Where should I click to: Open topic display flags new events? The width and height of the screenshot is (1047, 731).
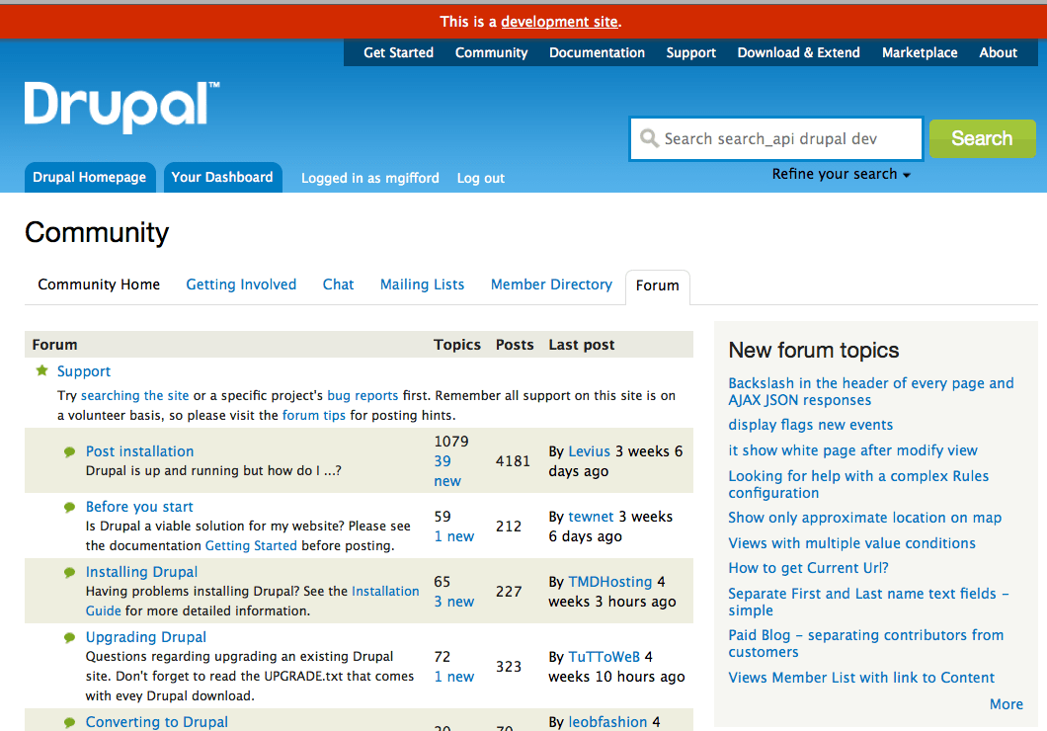(x=811, y=425)
